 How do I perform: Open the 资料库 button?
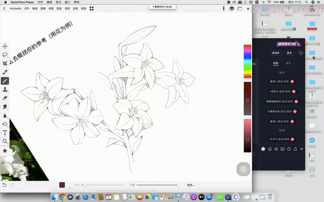(276, 53)
